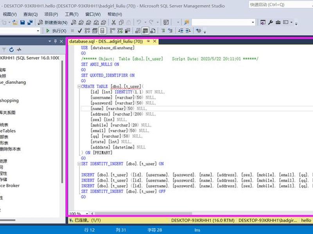
Task: Click the Analysis Services MDX Query icon
Action: coord(81,22)
